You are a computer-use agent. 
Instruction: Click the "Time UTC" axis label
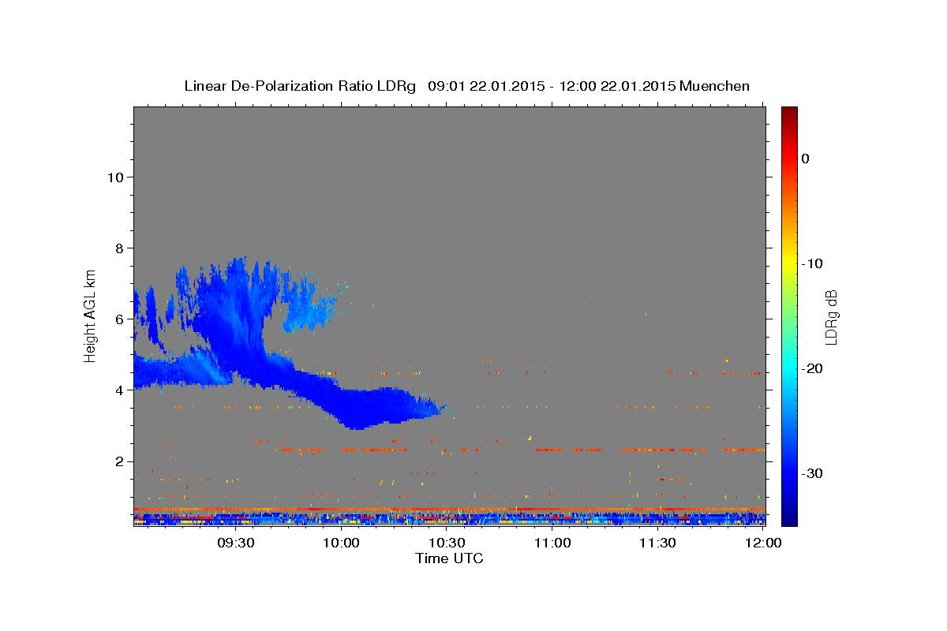[450, 558]
